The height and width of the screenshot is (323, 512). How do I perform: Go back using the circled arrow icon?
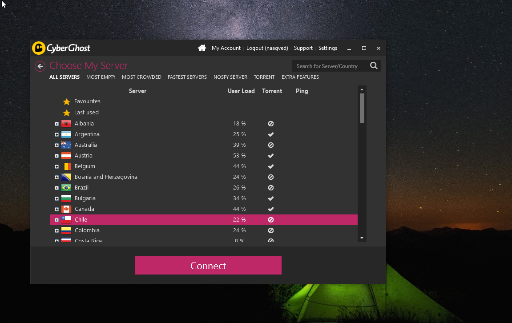[40, 66]
